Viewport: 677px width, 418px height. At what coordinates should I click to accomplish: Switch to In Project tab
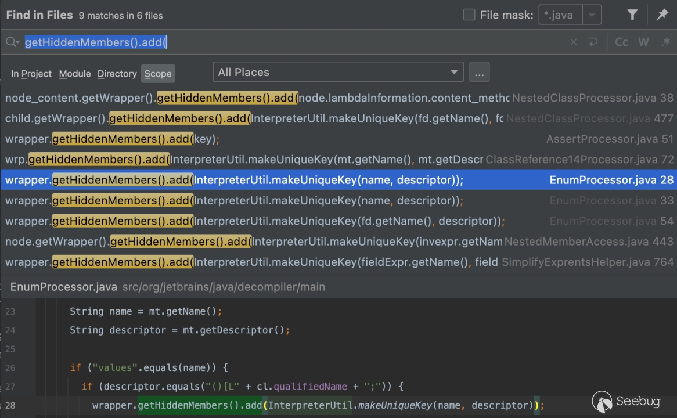pos(31,74)
